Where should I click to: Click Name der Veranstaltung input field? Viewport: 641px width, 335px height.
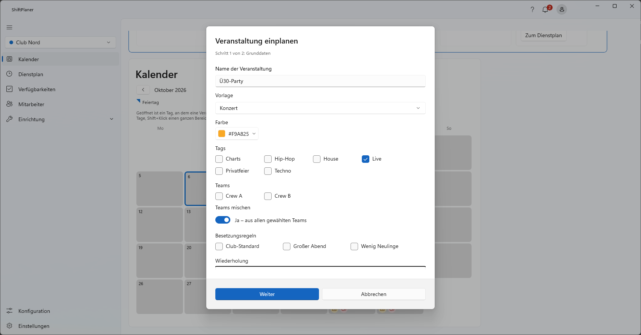point(320,81)
